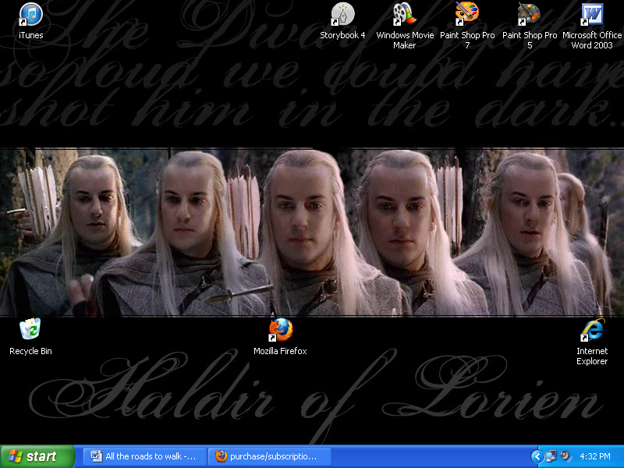
Task: Open the volume control tray icon
Action: pyautogui.click(x=565, y=456)
